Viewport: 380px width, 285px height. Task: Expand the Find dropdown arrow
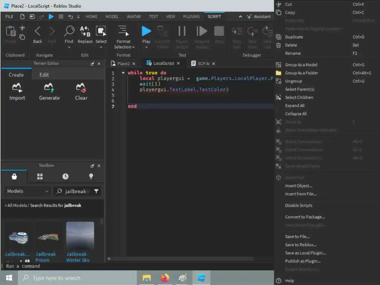pyautogui.click(x=69, y=47)
